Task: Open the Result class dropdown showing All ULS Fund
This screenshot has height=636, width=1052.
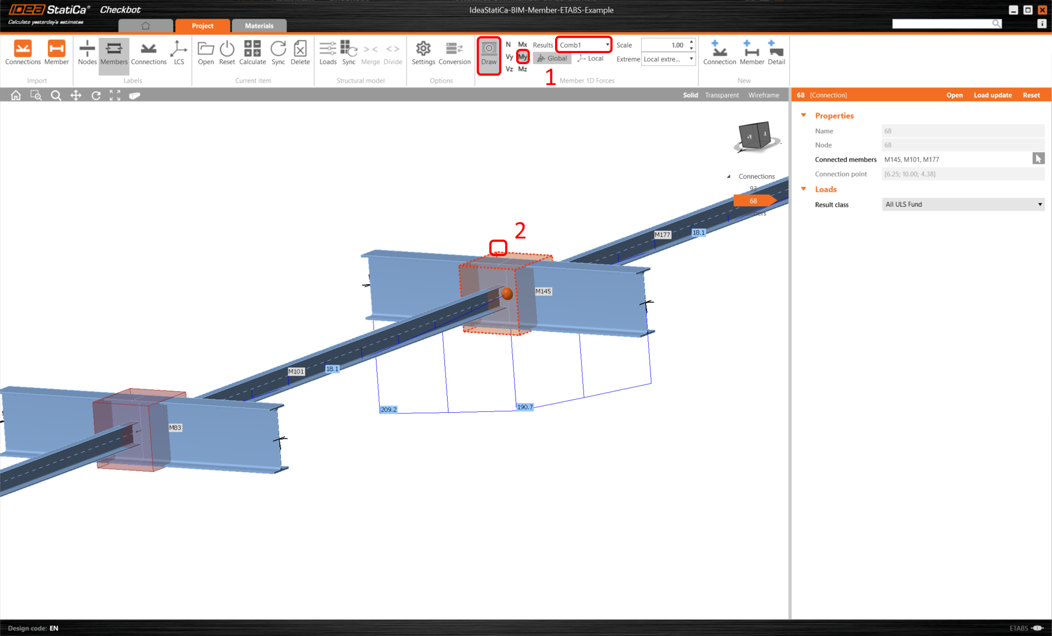Action: 962,204
